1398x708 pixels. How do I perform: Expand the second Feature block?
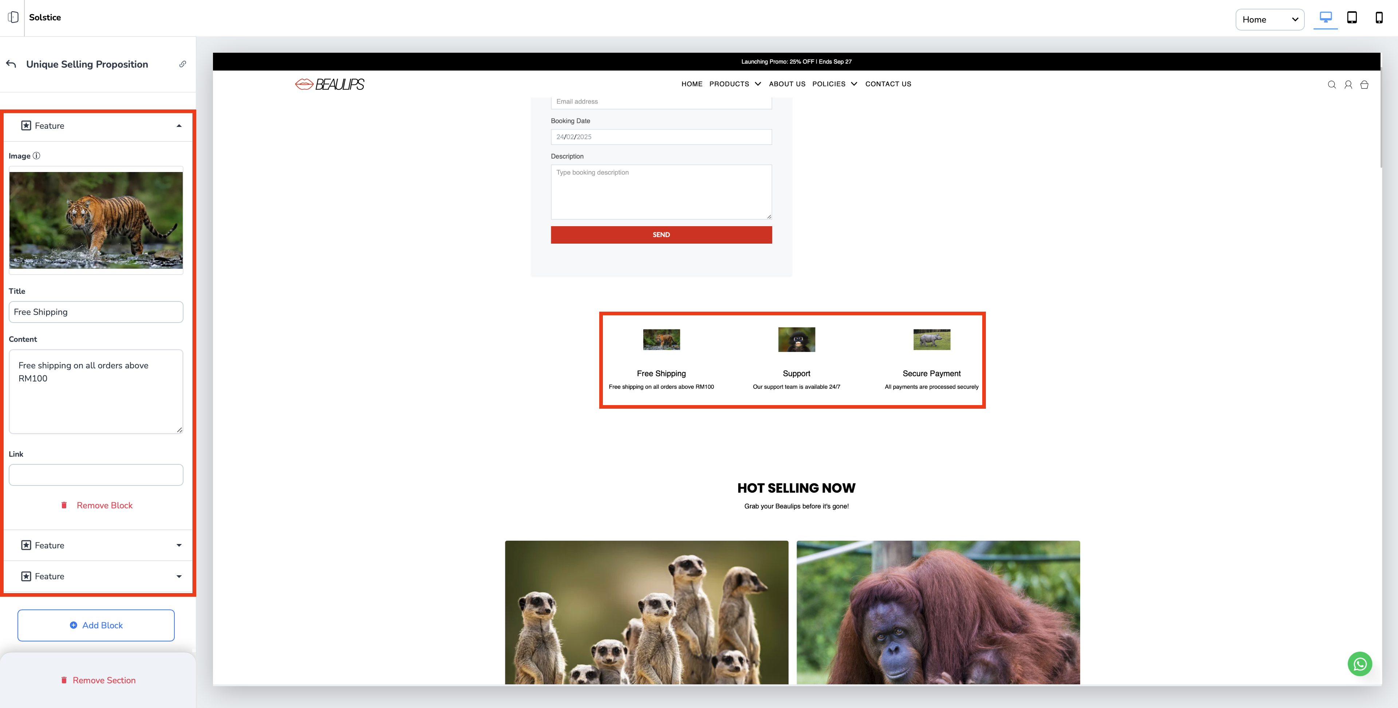pos(178,545)
